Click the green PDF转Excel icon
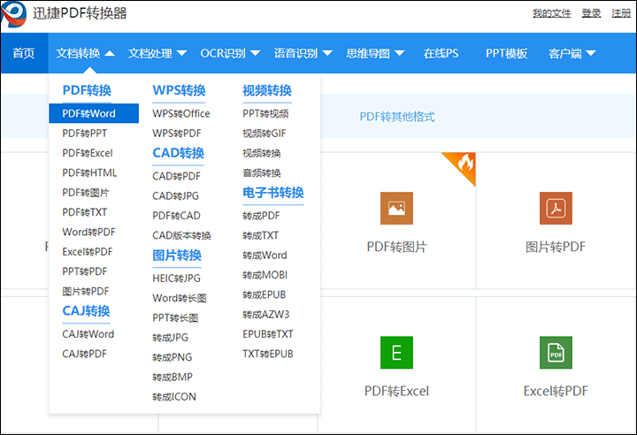This screenshot has height=435, width=637. pos(396,353)
